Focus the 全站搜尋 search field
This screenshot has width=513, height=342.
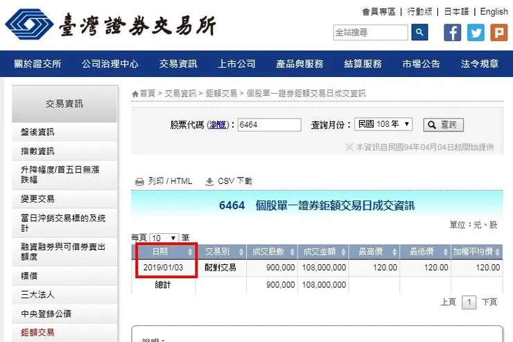pyautogui.click(x=370, y=33)
